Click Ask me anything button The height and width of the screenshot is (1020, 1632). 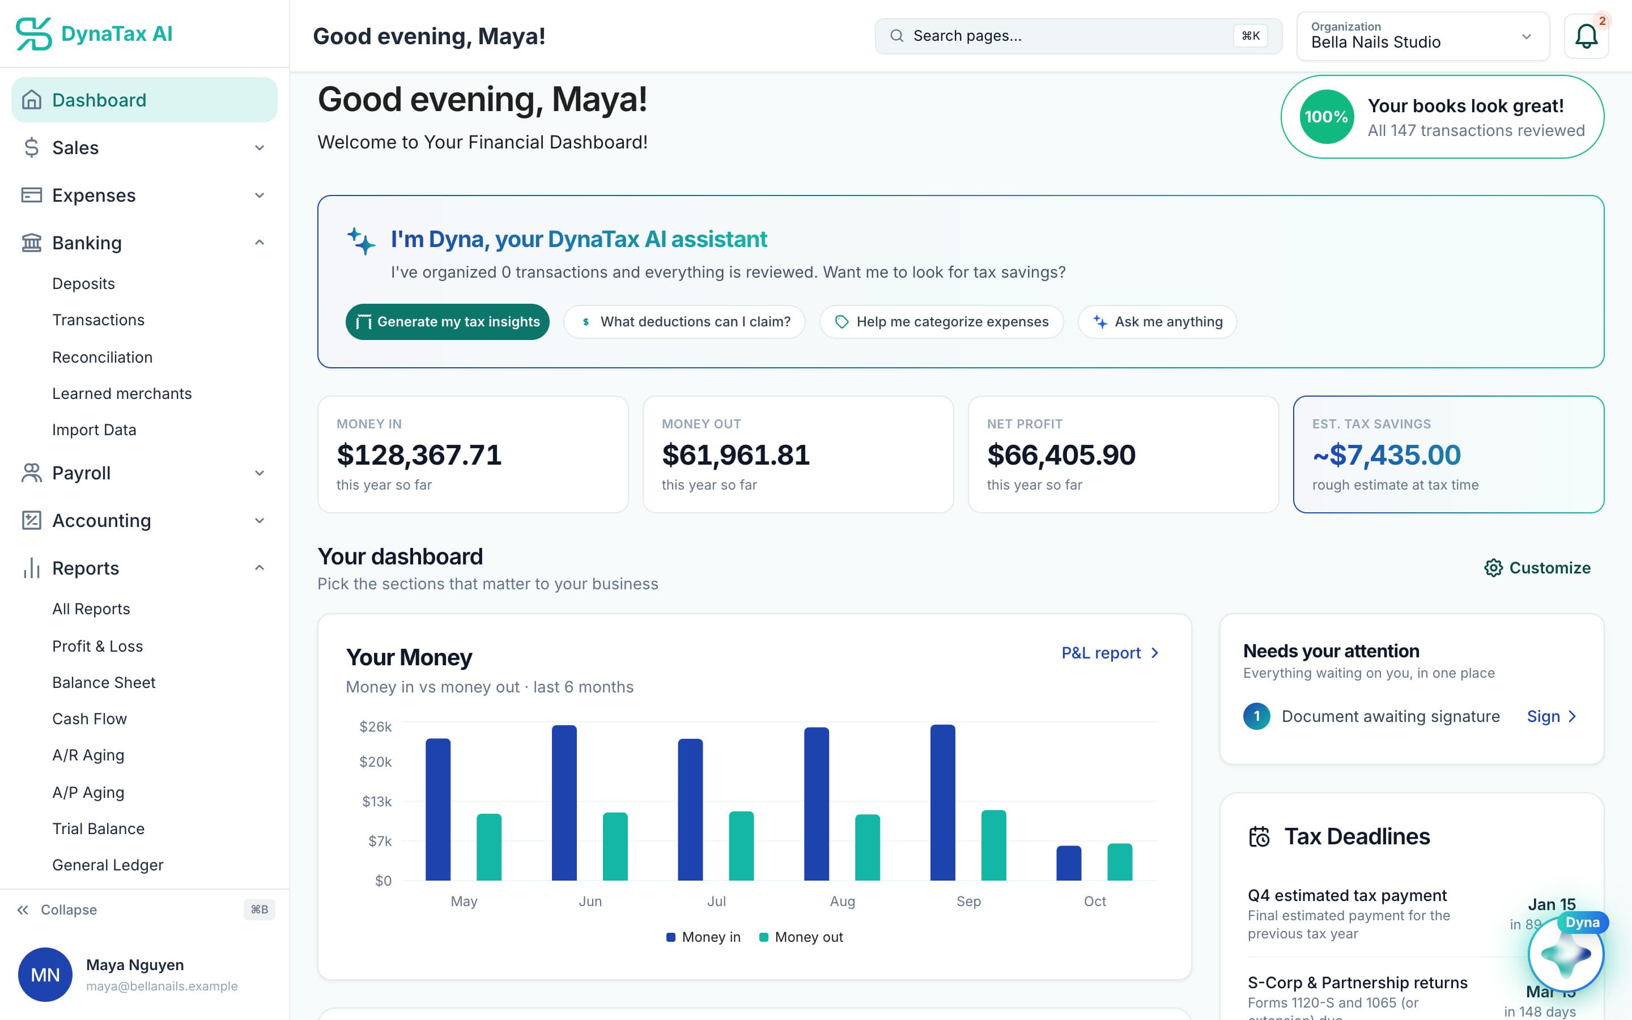[x=1157, y=322]
